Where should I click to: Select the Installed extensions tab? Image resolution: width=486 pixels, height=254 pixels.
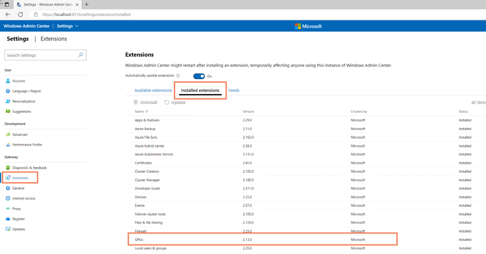[200, 90]
